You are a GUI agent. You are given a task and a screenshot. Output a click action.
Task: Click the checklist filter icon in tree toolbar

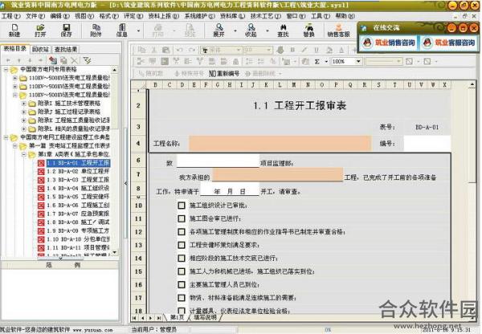pyautogui.click(x=87, y=60)
